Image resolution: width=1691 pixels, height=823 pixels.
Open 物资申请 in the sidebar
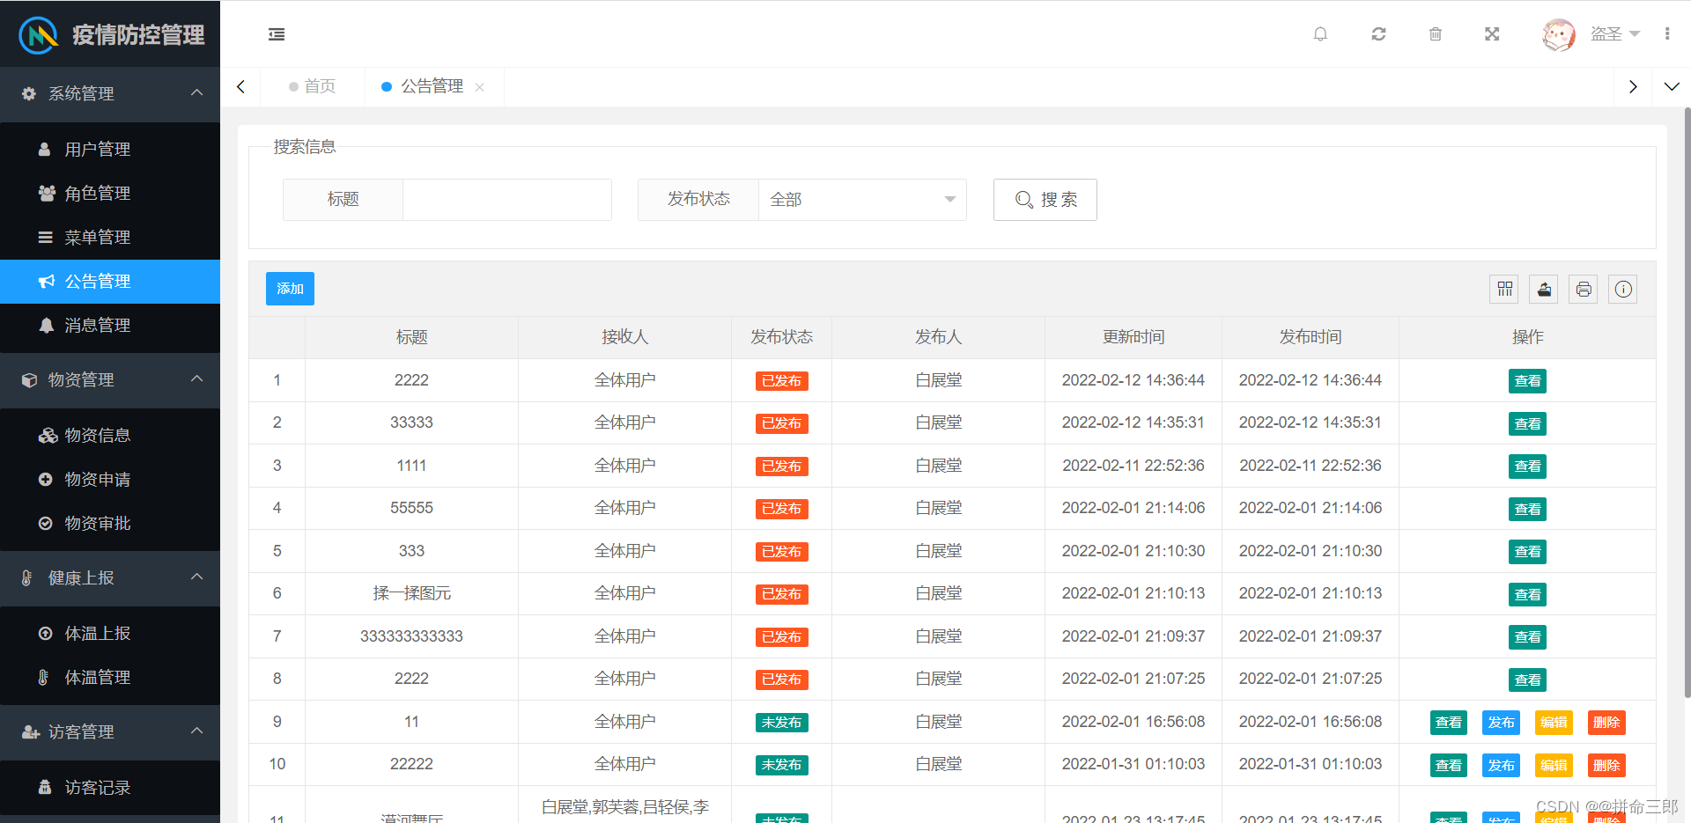(x=110, y=480)
